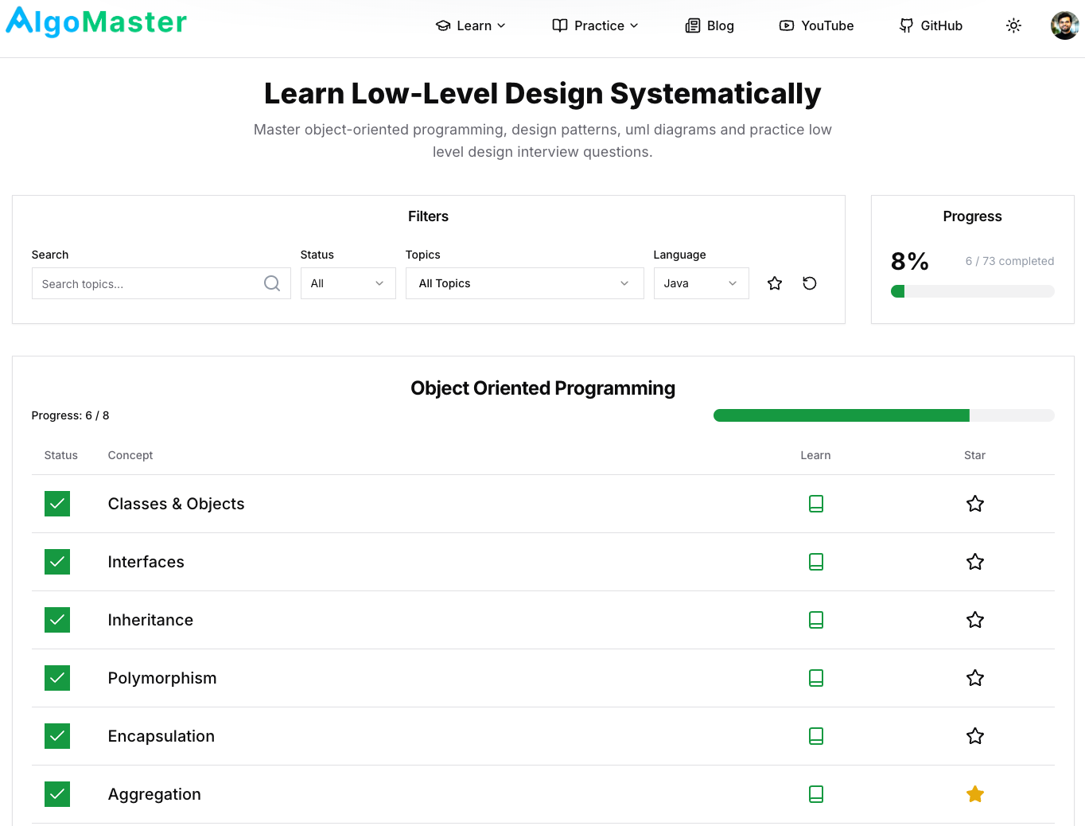Image resolution: width=1085 pixels, height=826 pixels.
Task: Reset filters with the circular arrow icon
Action: pos(810,283)
